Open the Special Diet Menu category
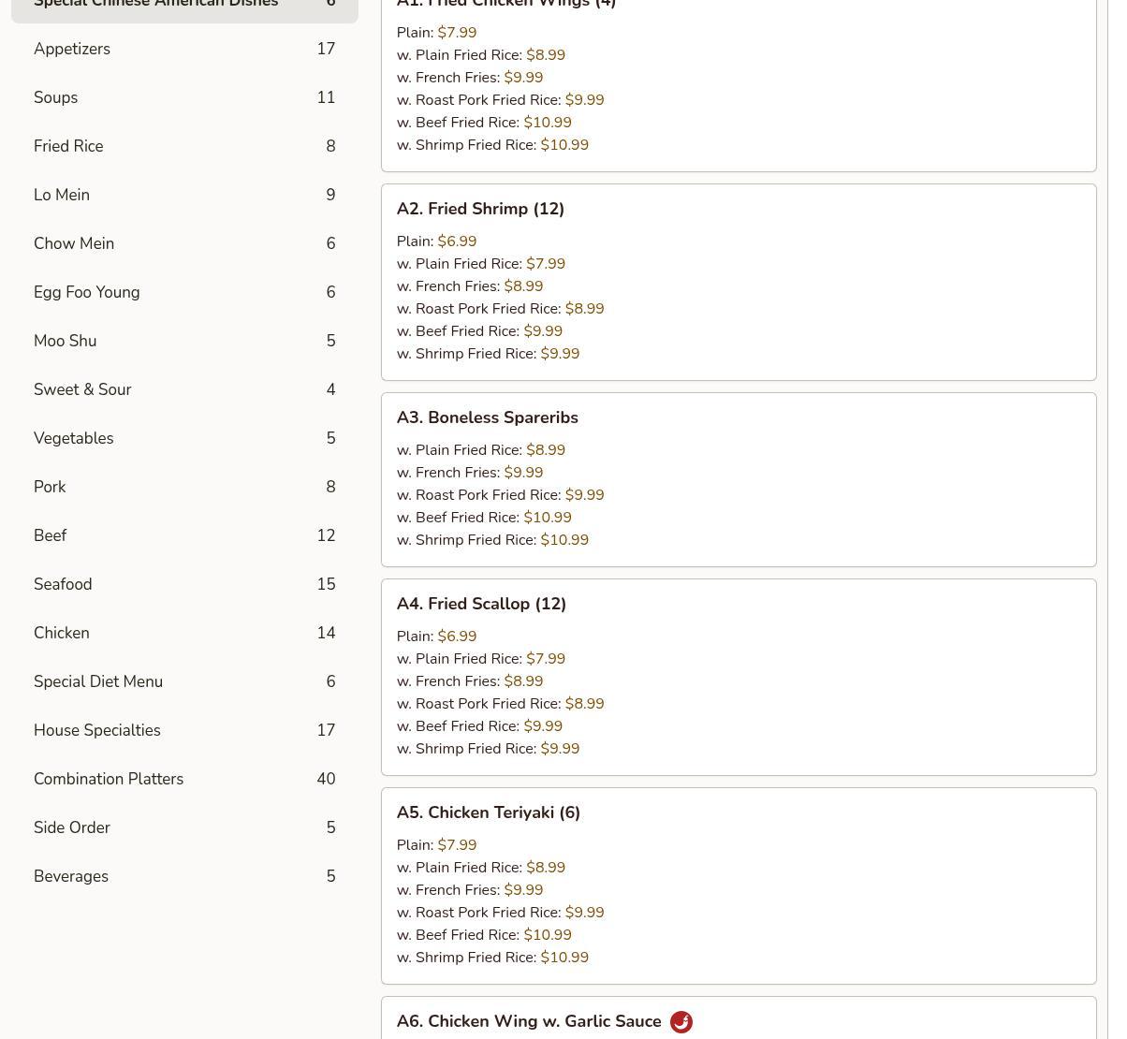Screen dimensions: 1127x1039 (x=184, y=681)
